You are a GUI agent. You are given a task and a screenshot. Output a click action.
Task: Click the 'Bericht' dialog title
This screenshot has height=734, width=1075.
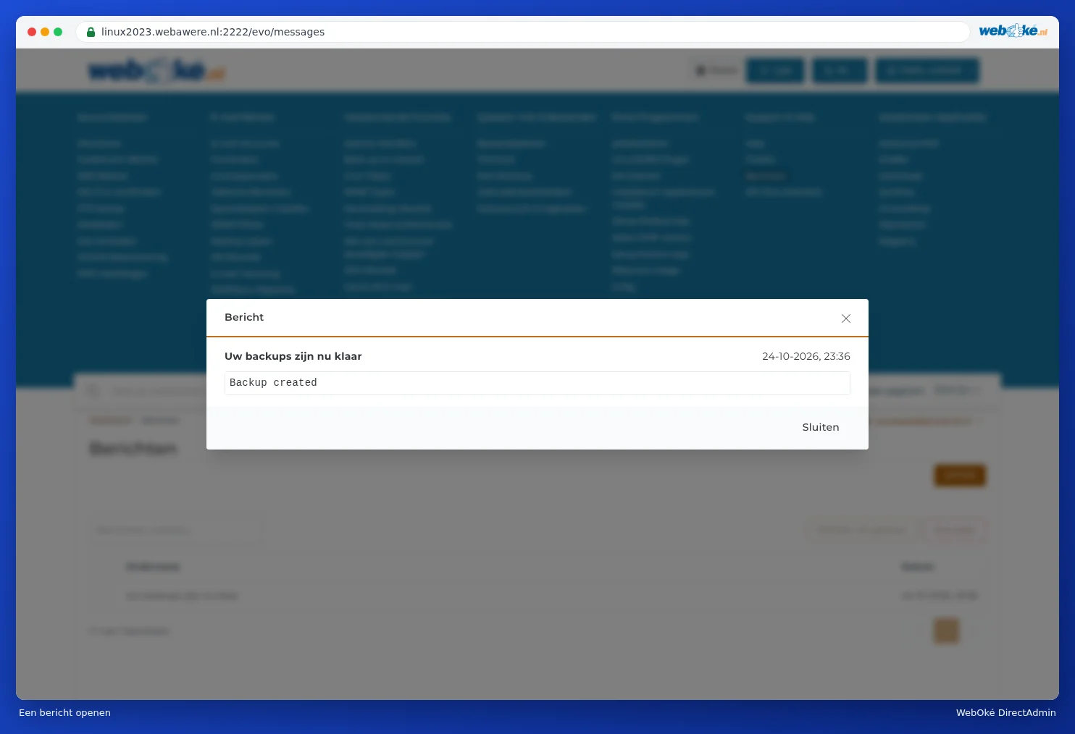[244, 317]
